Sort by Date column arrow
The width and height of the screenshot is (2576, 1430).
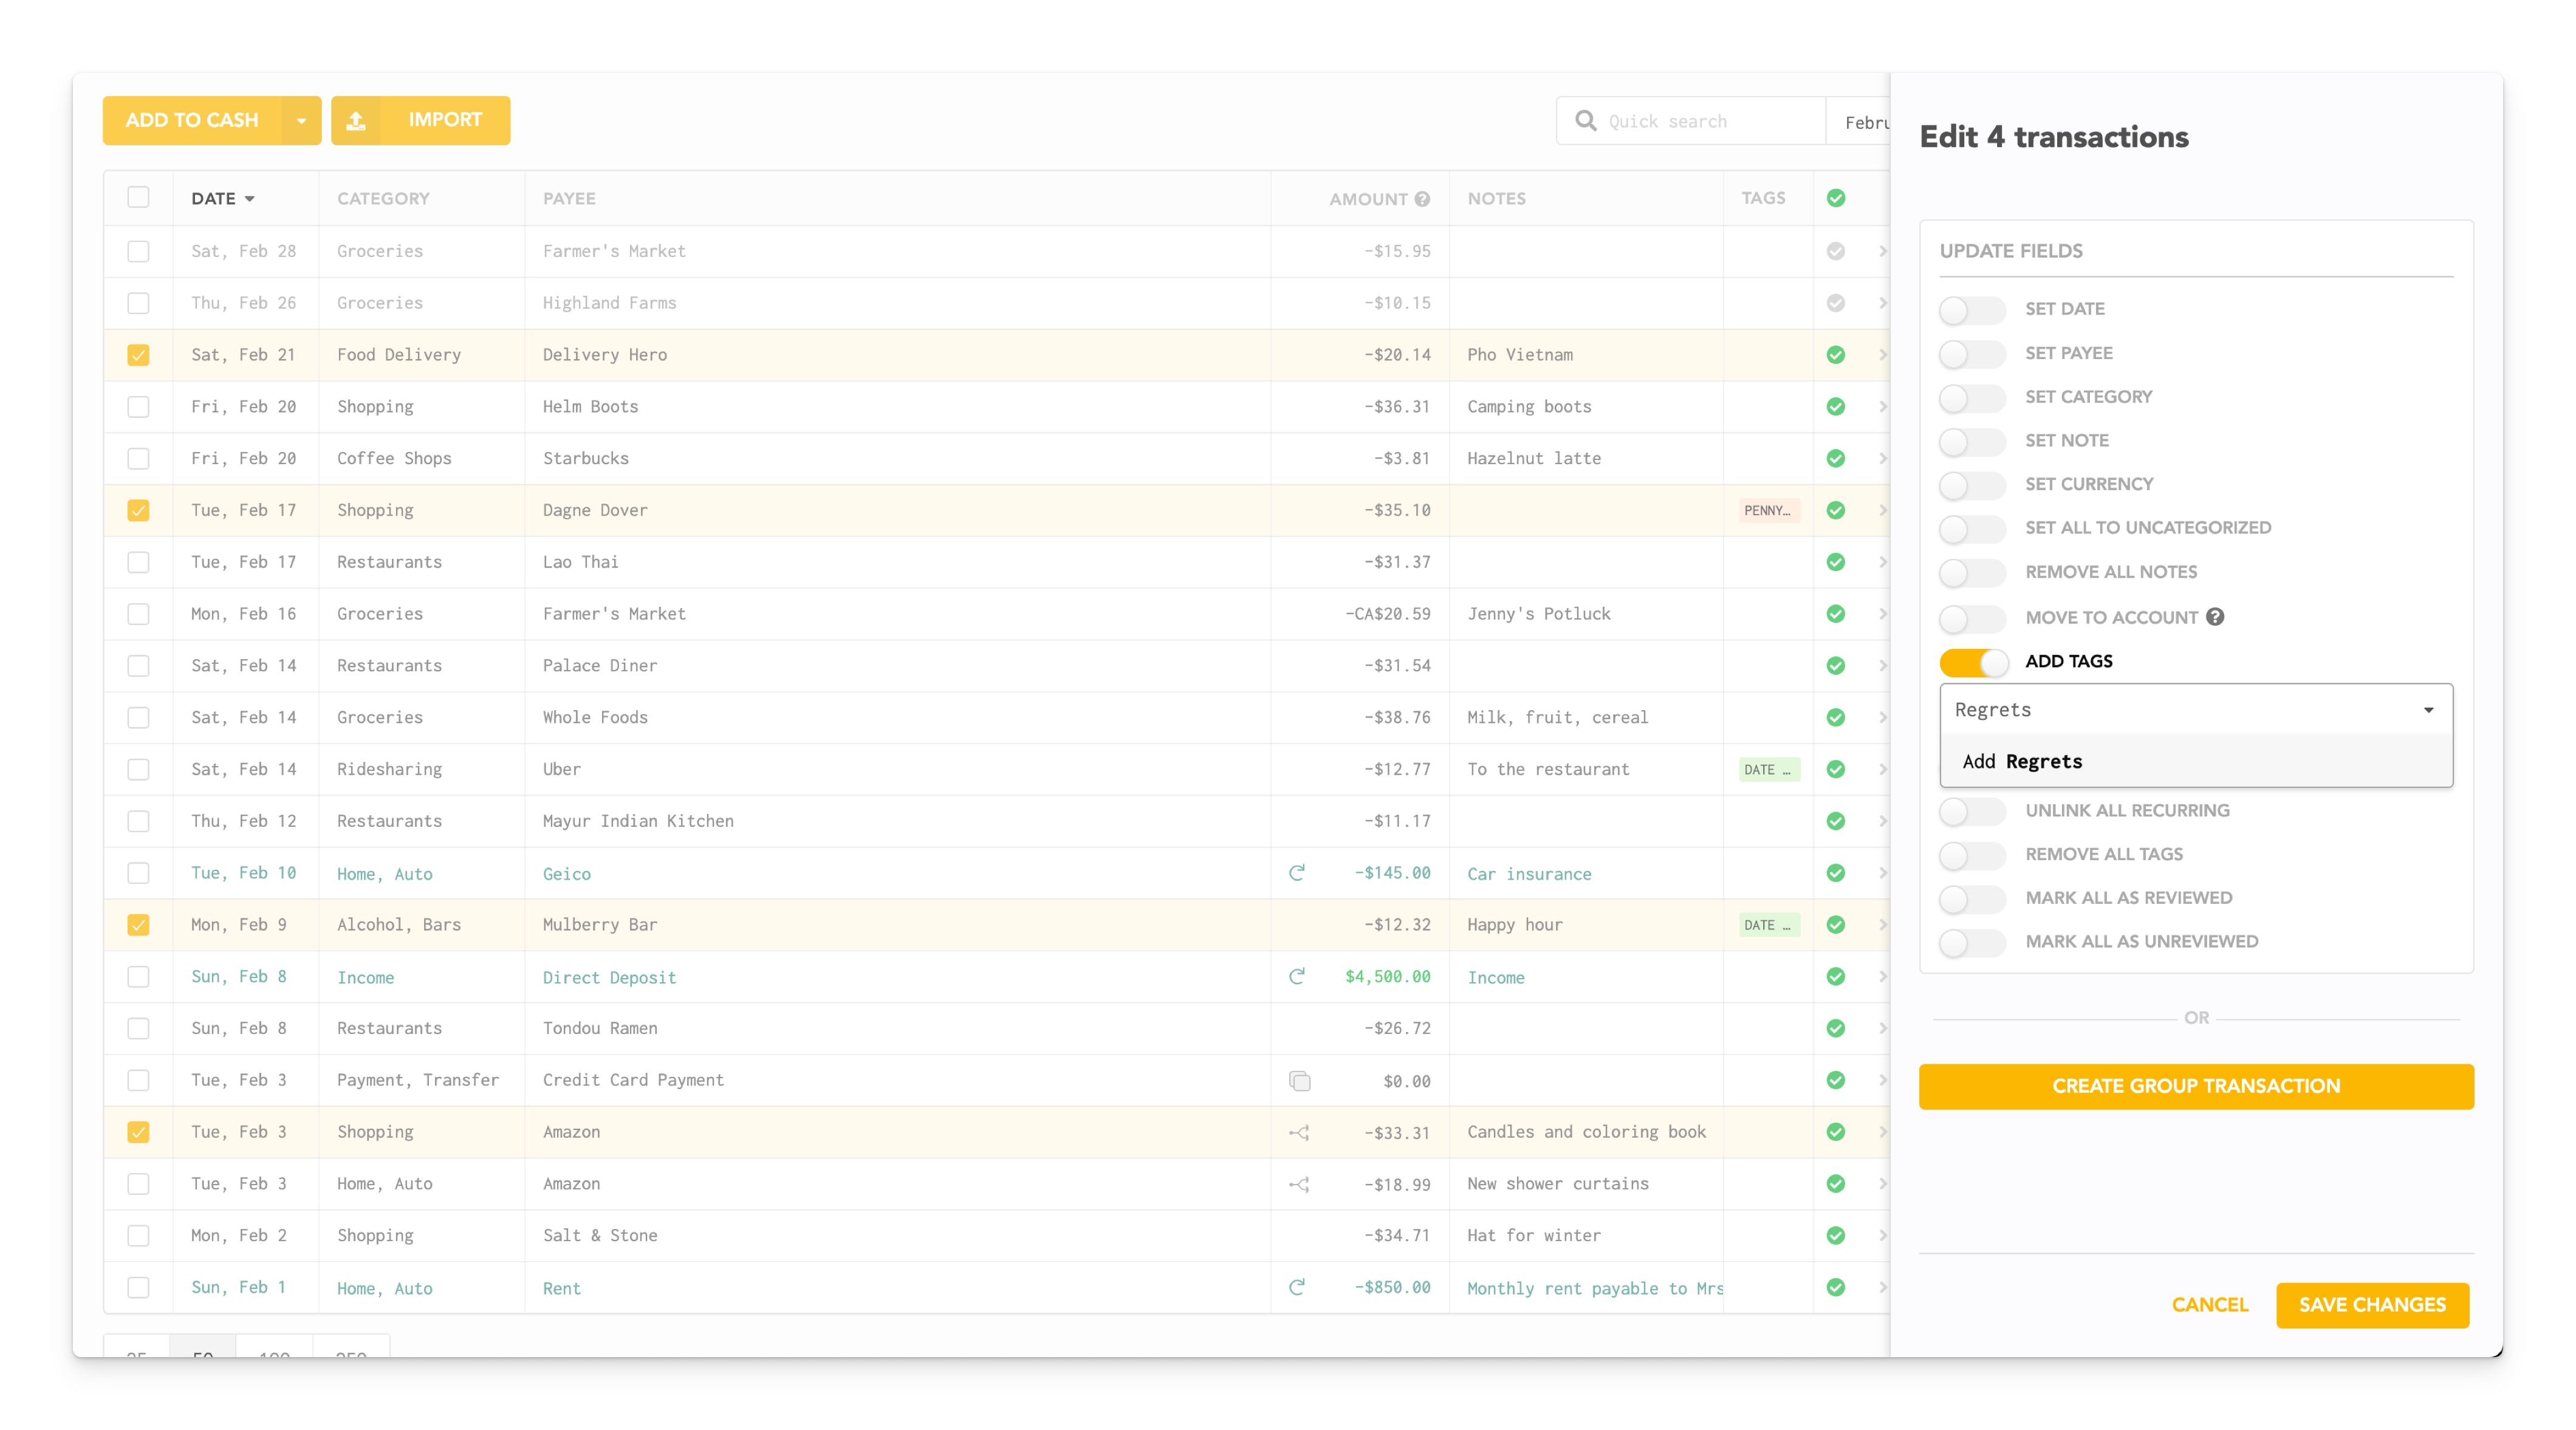pos(250,199)
